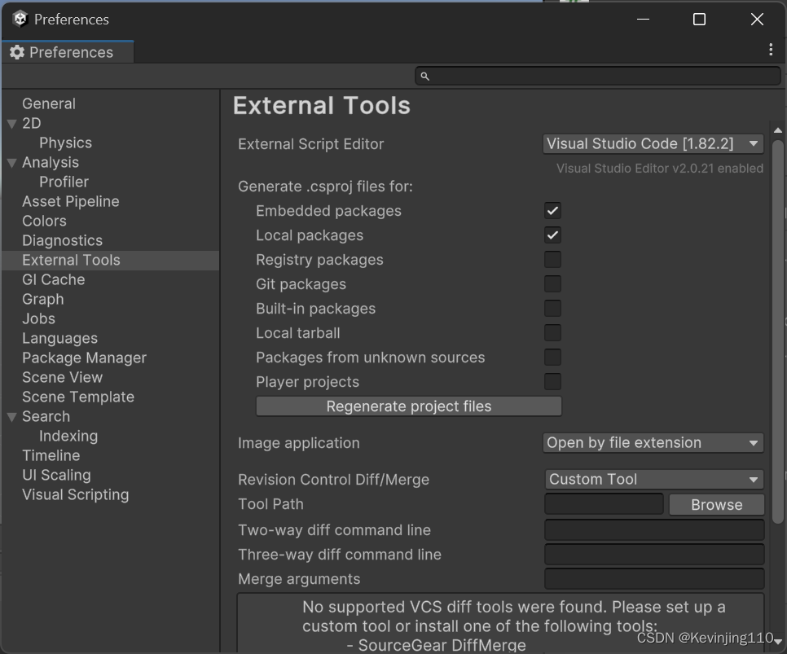Open the Revision Control Diff/Merge dropdown
Viewport: 787px width, 654px height.
(x=652, y=479)
